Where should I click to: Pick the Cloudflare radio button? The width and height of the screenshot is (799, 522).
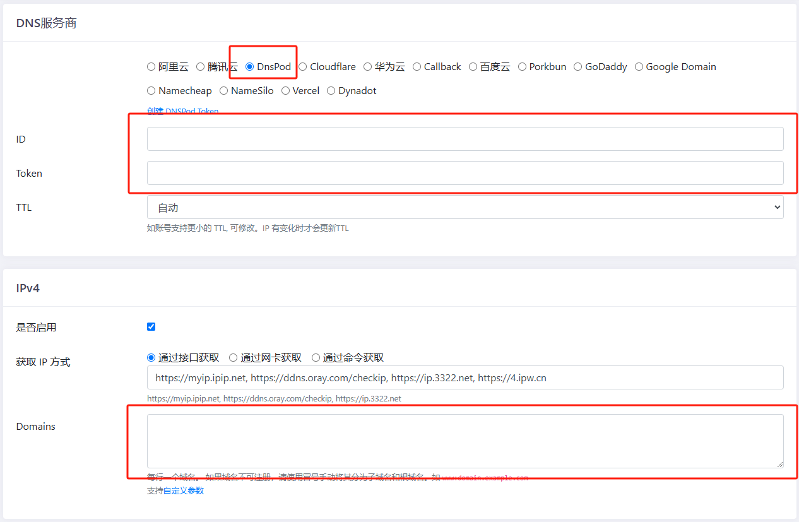pos(303,67)
